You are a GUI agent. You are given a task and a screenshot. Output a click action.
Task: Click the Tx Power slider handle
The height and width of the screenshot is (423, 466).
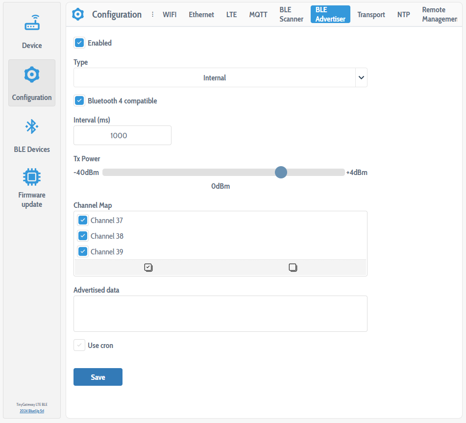[x=281, y=172]
